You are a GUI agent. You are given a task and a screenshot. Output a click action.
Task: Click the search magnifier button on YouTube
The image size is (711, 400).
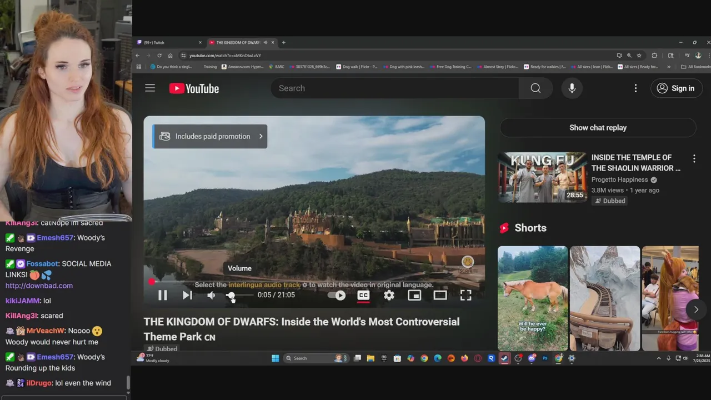coord(535,88)
